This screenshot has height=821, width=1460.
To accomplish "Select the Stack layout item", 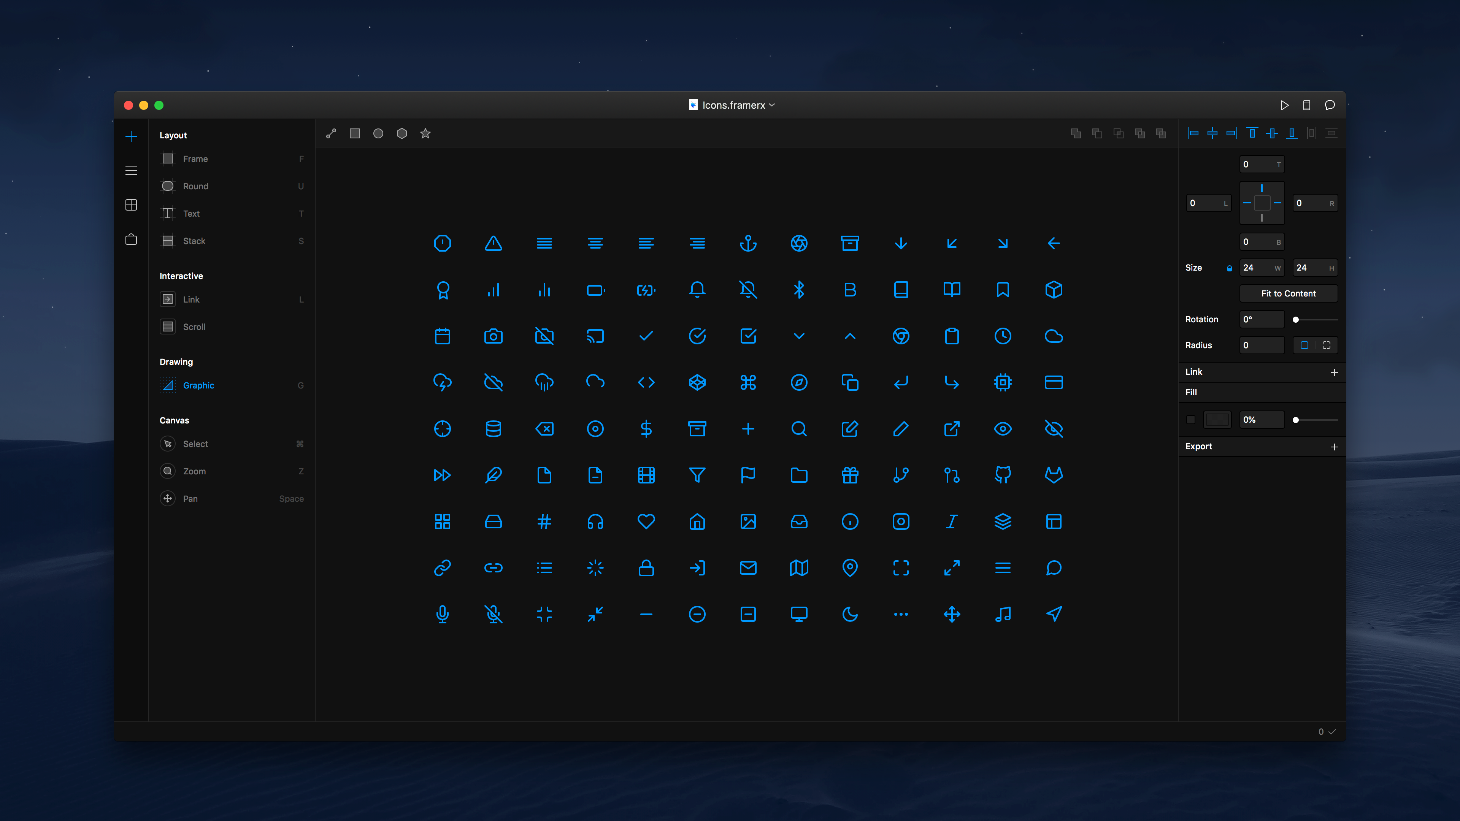I will (194, 241).
